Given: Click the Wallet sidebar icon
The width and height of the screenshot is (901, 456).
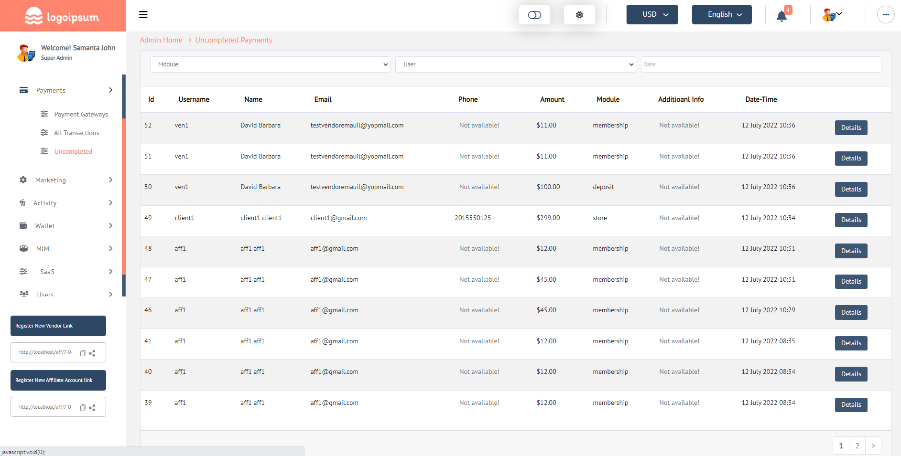Looking at the screenshot, I should click(23, 225).
